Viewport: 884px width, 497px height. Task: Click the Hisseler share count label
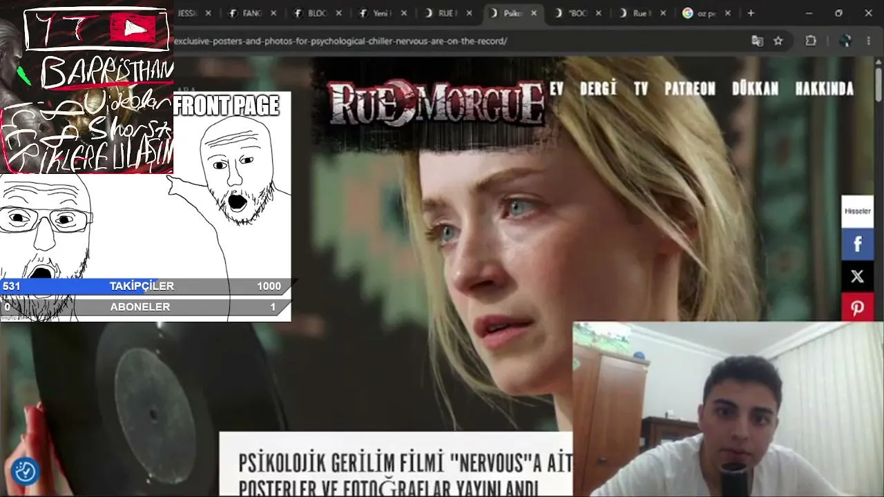(857, 211)
